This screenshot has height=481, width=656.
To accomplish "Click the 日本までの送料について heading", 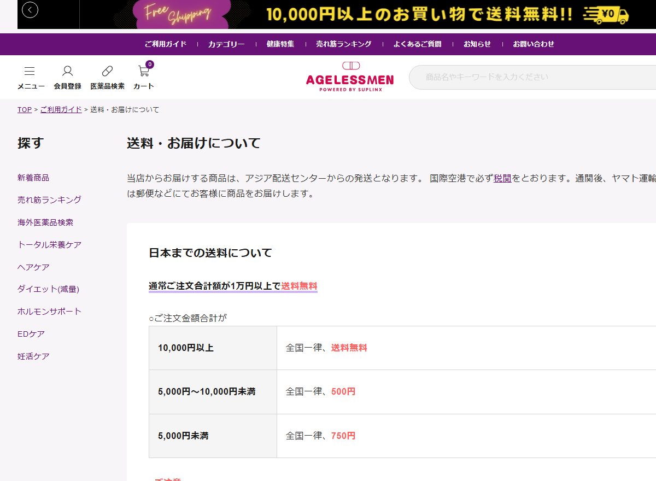I will coord(210,253).
